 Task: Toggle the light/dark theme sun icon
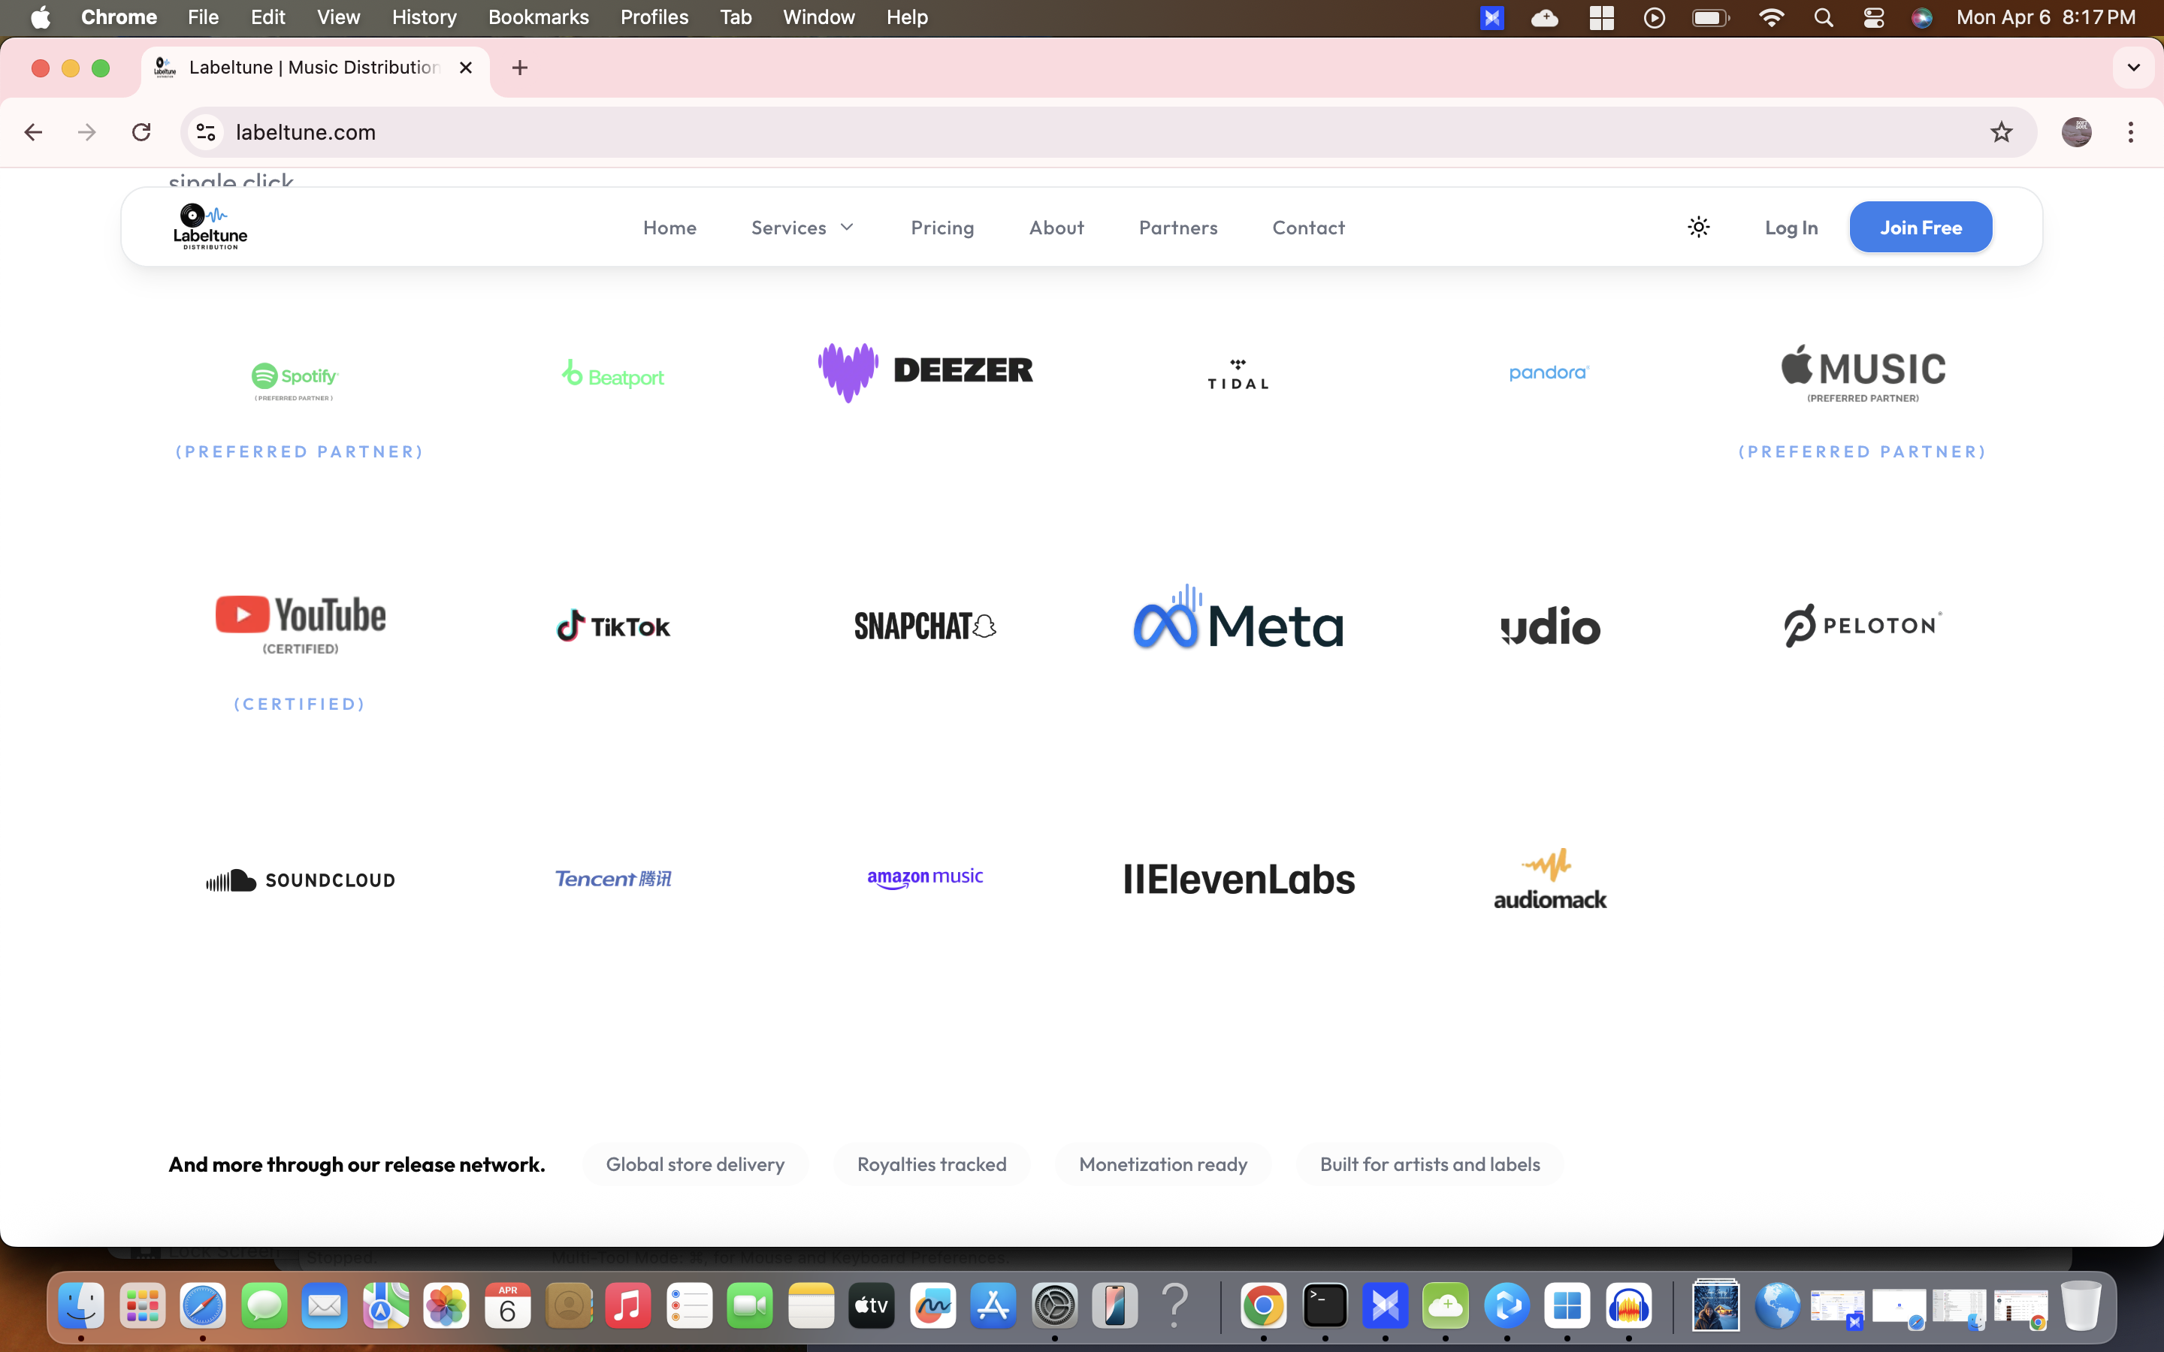click(1698, 227)
